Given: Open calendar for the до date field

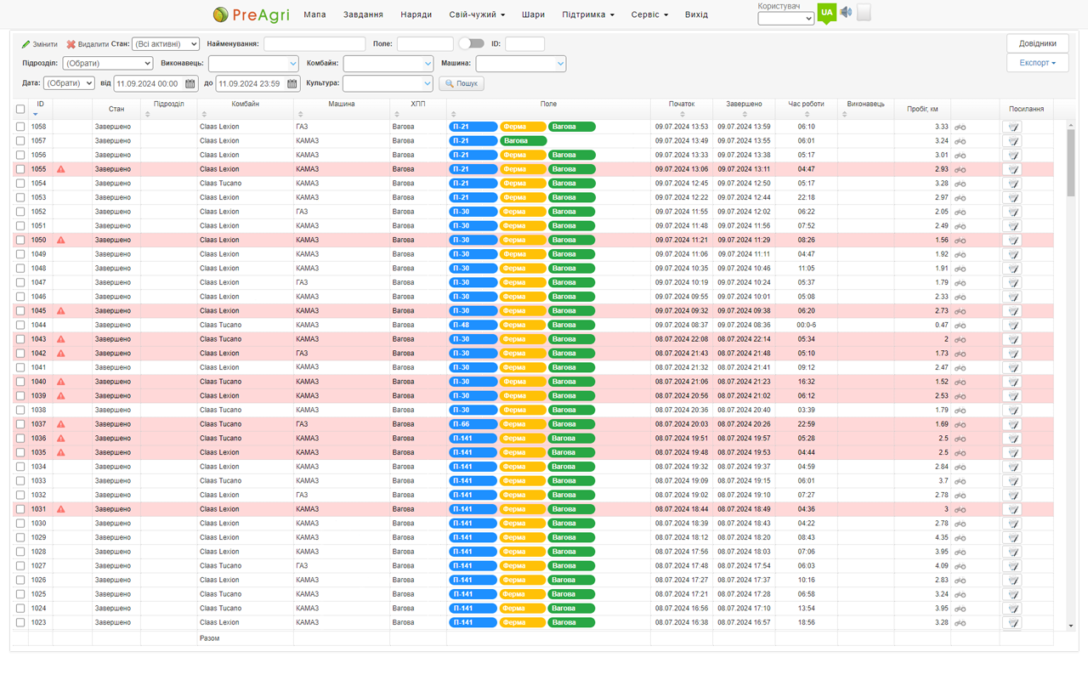Looking at the screenshot, I should tap(292, 84).
